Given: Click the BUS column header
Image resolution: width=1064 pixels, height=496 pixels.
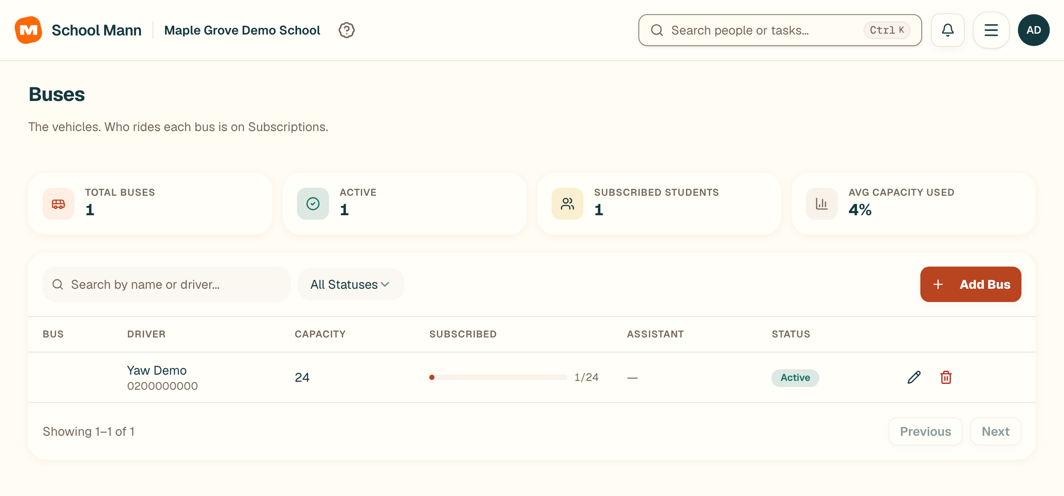Looking at the screenshot, I should [53, 334].
